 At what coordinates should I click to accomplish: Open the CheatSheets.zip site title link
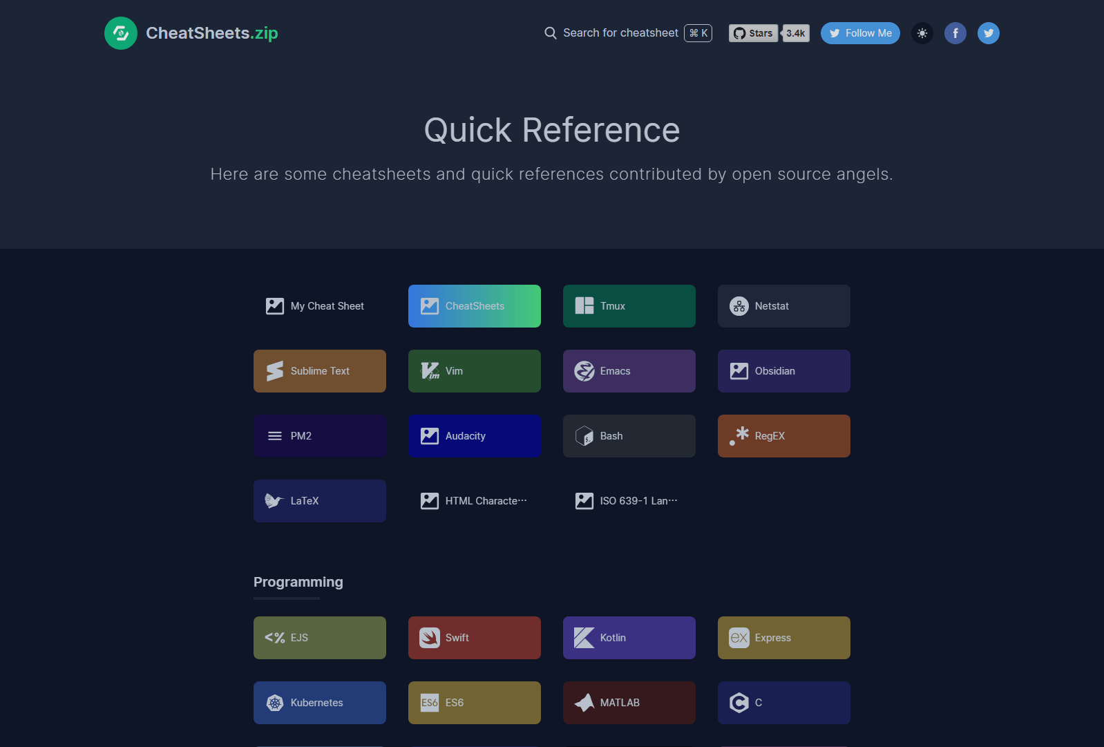point(211,33)
